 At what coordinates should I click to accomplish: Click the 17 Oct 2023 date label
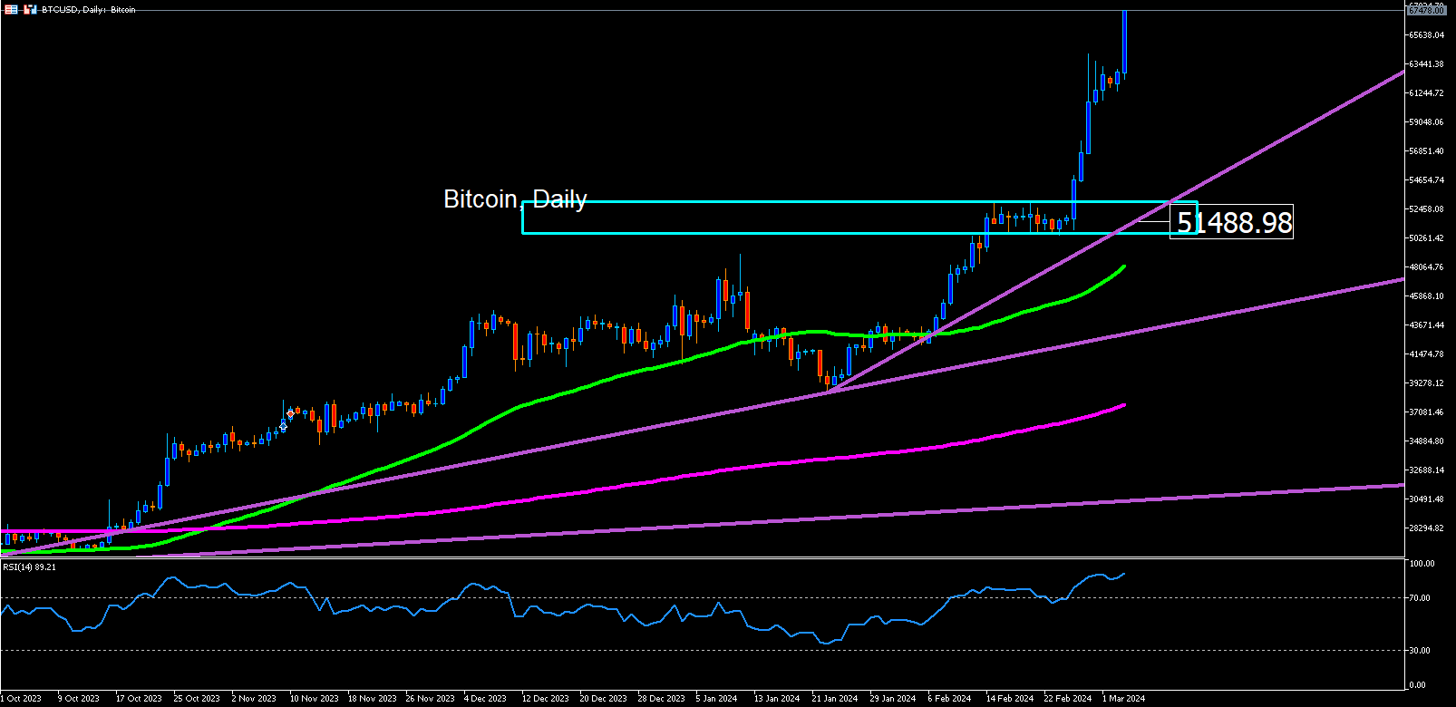tap(139, 699)
